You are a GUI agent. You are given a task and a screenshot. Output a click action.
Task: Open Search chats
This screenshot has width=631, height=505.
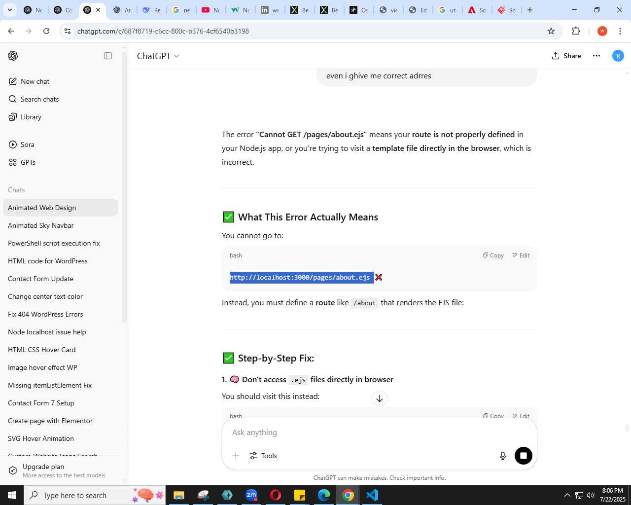tap(60, 99)
